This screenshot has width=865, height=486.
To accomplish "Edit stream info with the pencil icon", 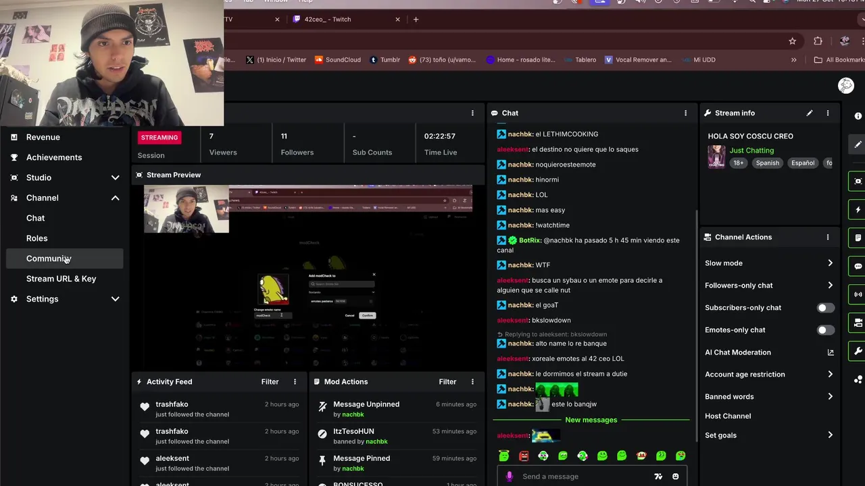I will coord(810,113).
